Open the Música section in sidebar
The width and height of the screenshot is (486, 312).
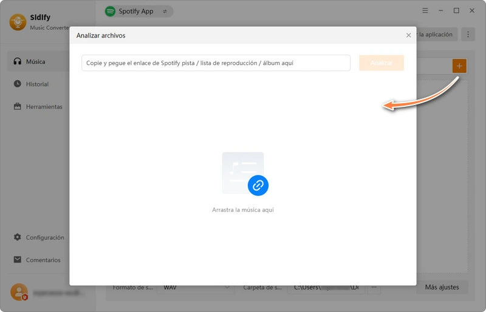point(38,61)
